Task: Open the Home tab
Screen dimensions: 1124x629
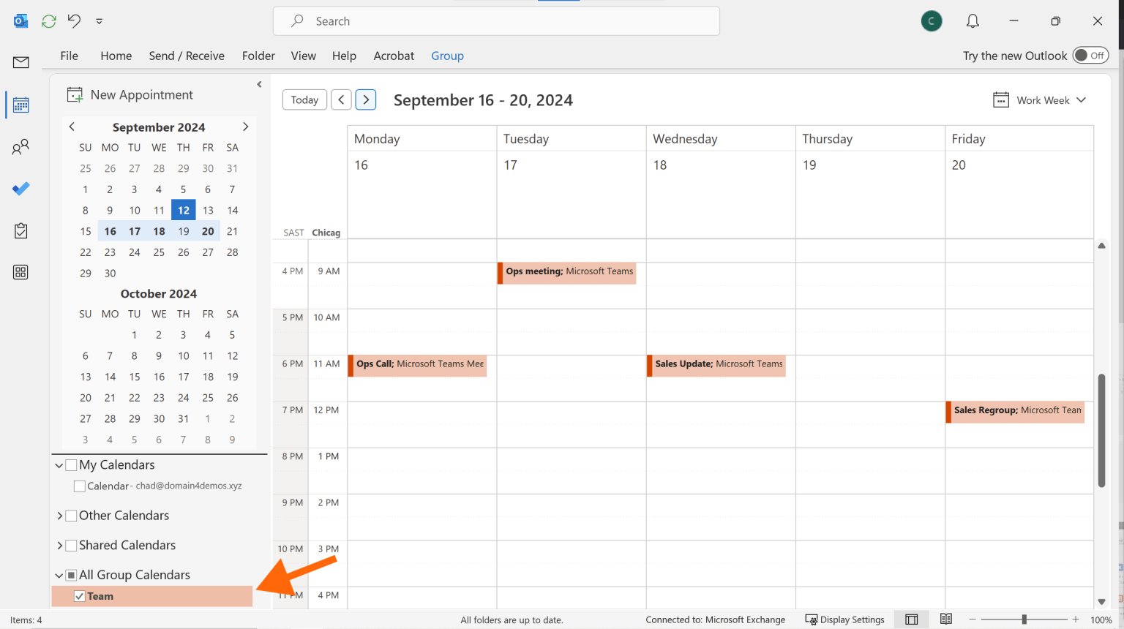Action: (116, 56)
